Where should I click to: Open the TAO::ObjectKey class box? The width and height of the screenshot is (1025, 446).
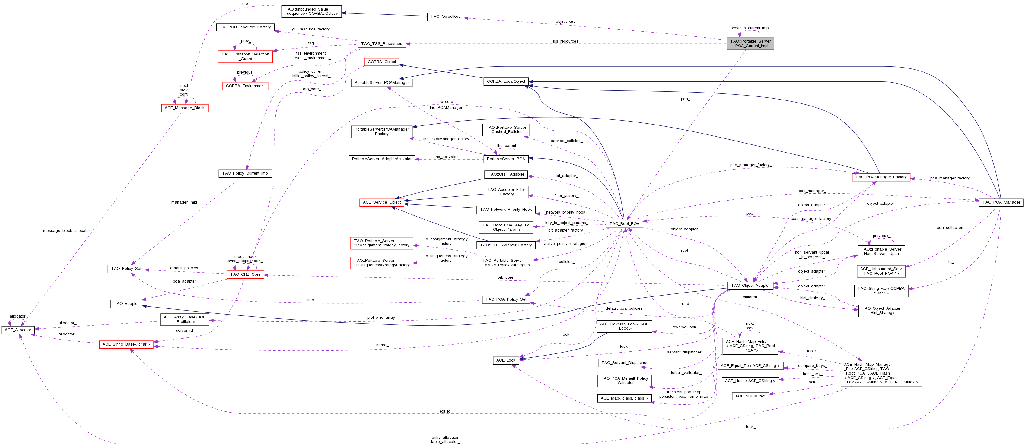click(x=445, y=17)
